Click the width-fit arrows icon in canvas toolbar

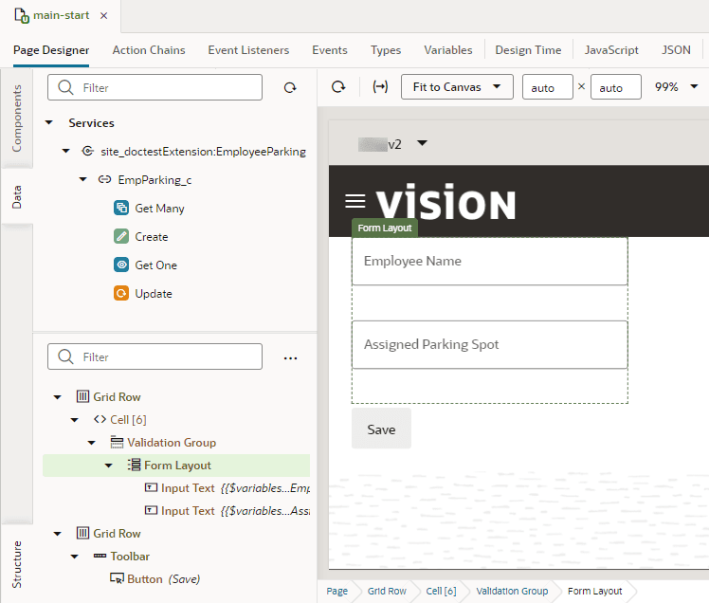pos(380,87)
